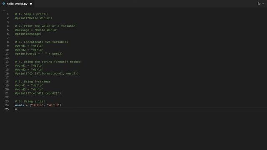The height and width of the screenshot is (150, 267).
Task: Click '# 3. Concatenate two variables' comment
Action: pos(41,42)
